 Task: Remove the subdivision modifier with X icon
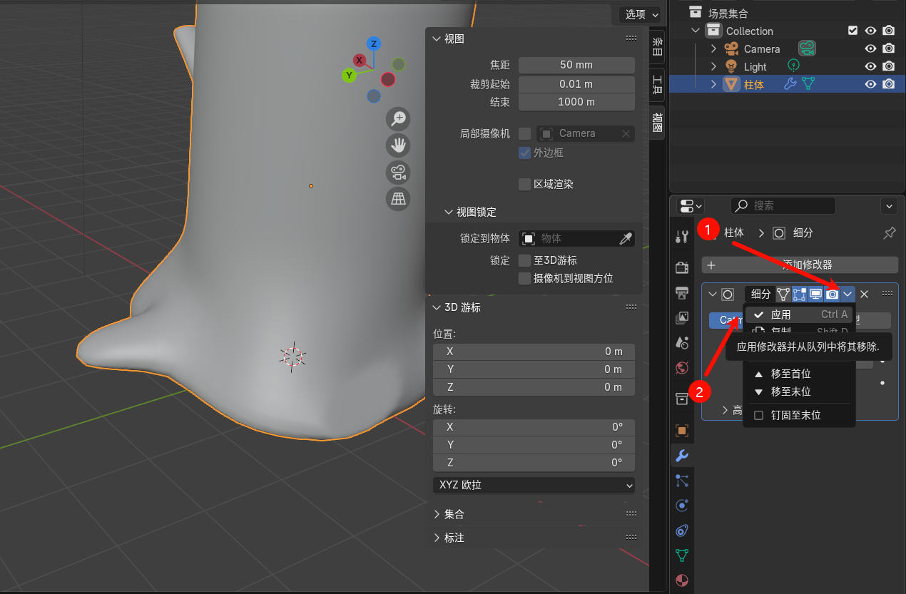pyautogui.click(x=864, y=294)
